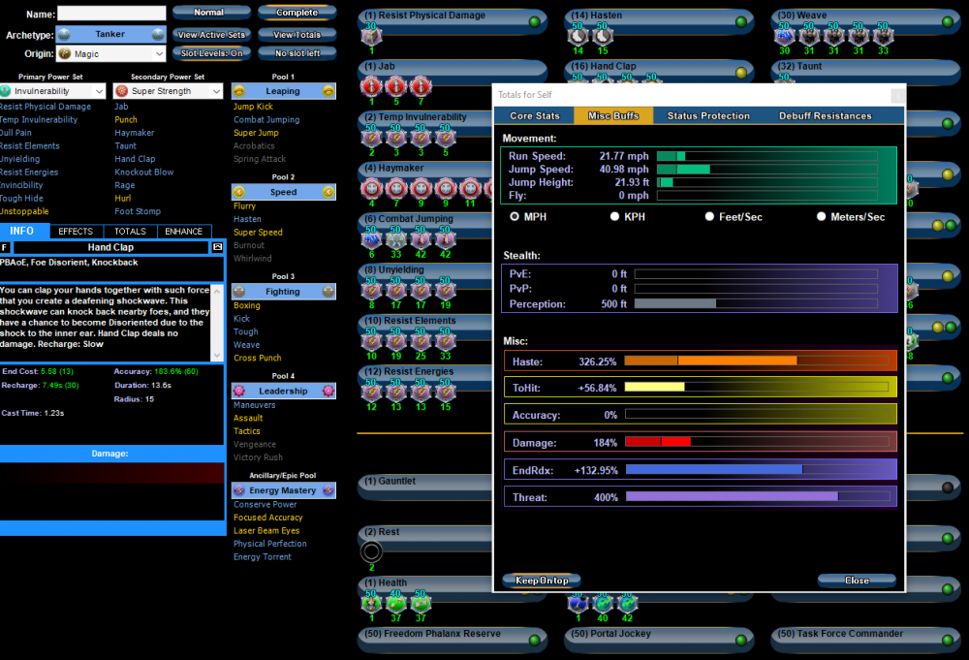Switch to the EFFECTS tab
This screenshot has height=660, width=969.
pyautogui.click(x=77, y=231)
